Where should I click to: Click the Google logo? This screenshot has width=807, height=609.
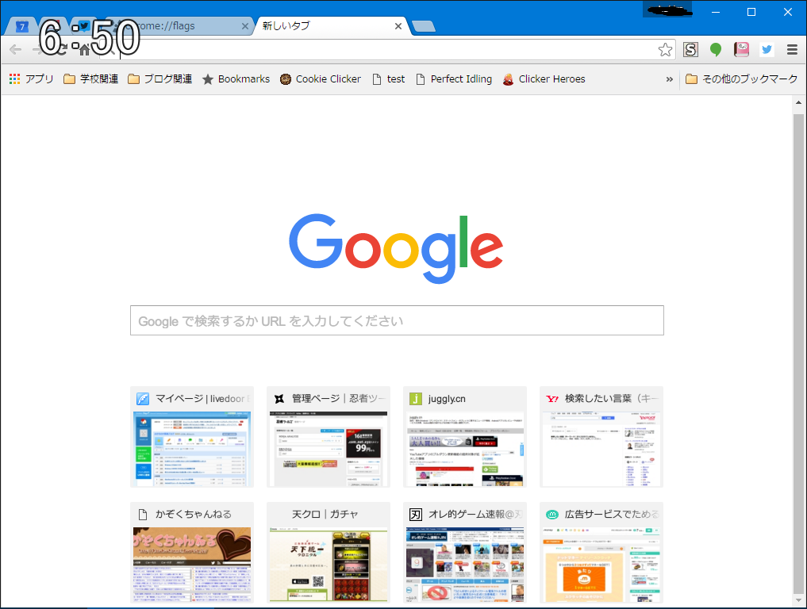[x=396, y=248]
